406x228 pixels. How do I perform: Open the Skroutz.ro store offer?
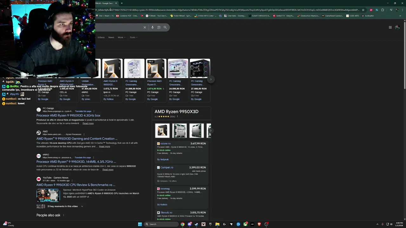coord(181,215)
